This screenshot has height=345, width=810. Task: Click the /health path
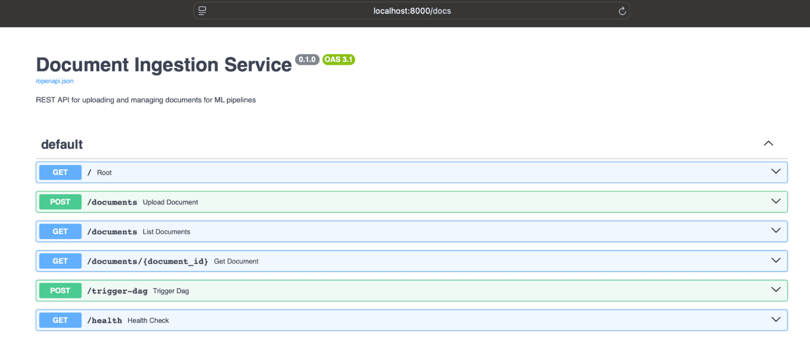coord(104,320)
